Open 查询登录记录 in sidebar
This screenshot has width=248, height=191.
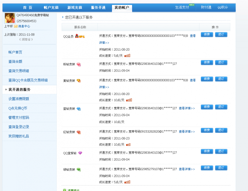19,127
